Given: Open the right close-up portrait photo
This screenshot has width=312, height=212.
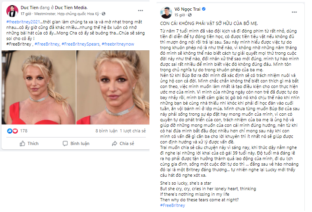Looking at the screenshot, I should click(x=113, y=88).
